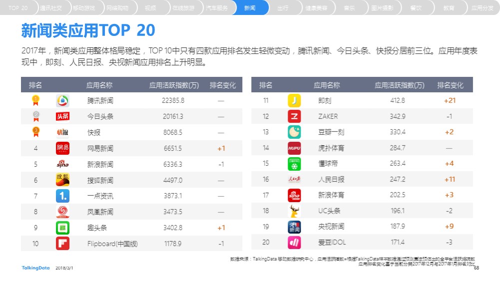Click the 快报 app icon
Screen dimensions: 500x281
click(x=62, y=132)
